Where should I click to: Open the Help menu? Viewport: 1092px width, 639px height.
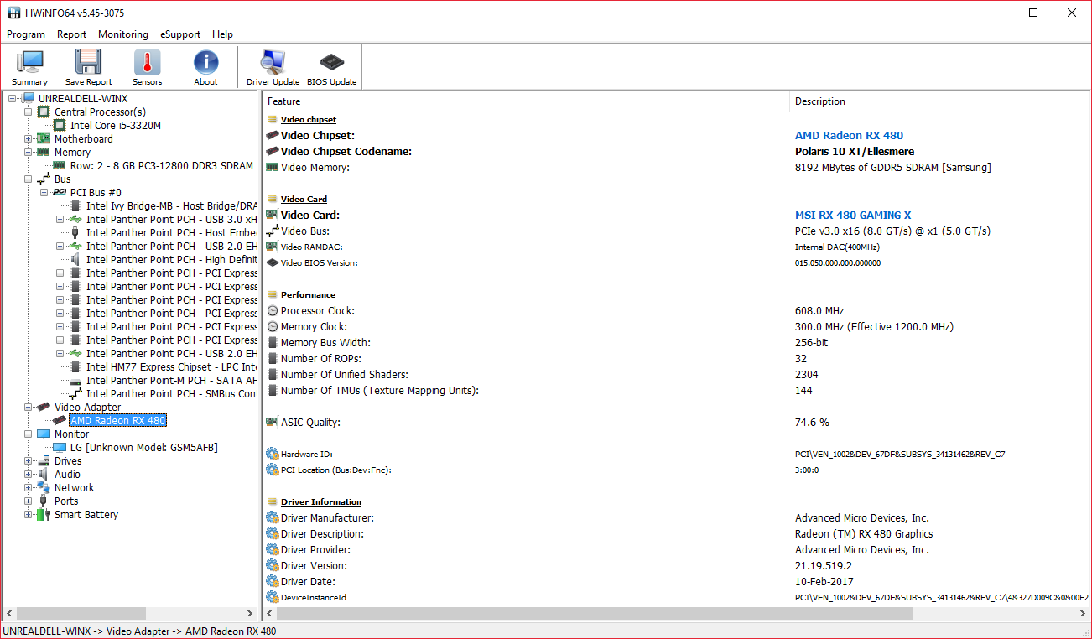[x=222, y=34]
